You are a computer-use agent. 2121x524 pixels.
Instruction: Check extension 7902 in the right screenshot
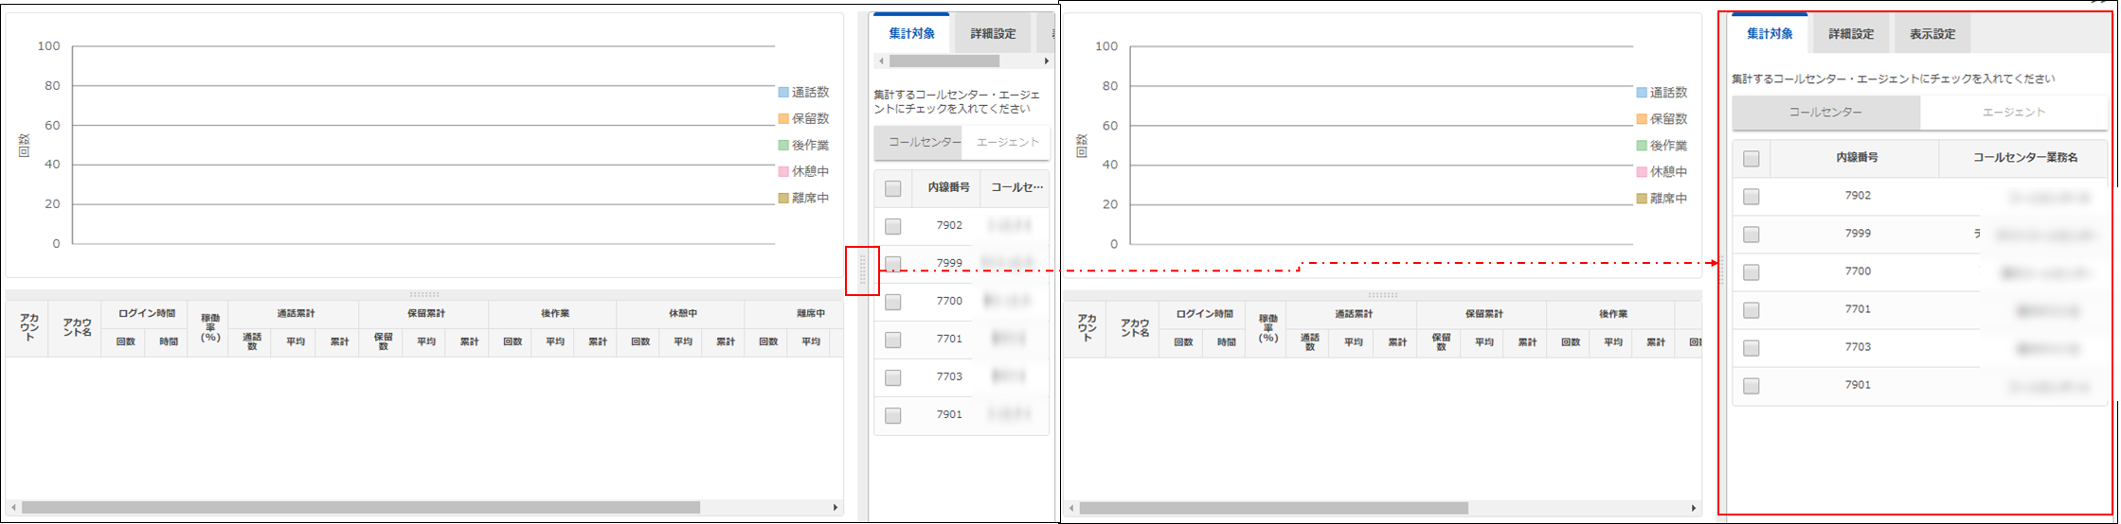coord(1752,197)
